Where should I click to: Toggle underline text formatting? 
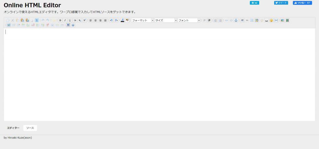[x=70, y=20]
